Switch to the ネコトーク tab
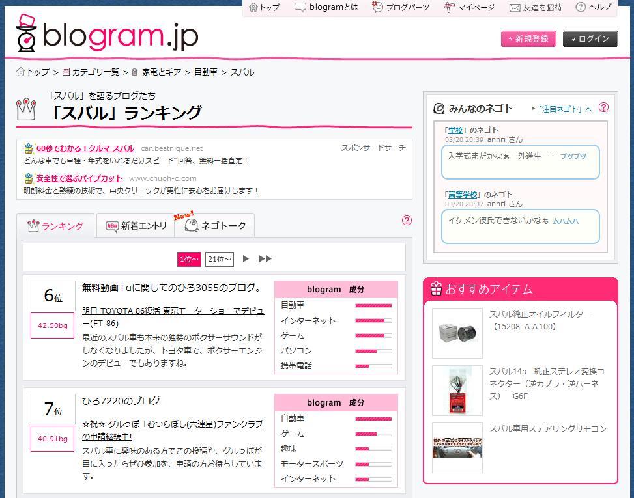634x498 pixels. [216, 226]
